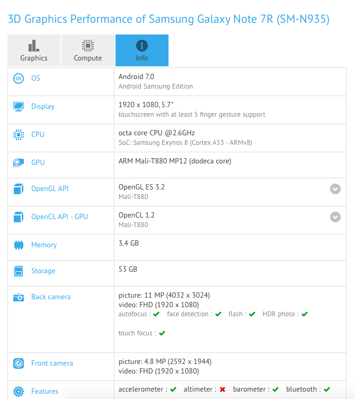Click the '53 GB' storage value
Screen dimensions: 355x399
128,269
